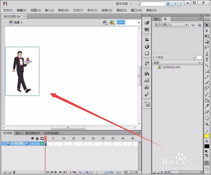Toggle lock all layers padlock icon
This screenshot has width=211, height=175.
click(37, 138)
